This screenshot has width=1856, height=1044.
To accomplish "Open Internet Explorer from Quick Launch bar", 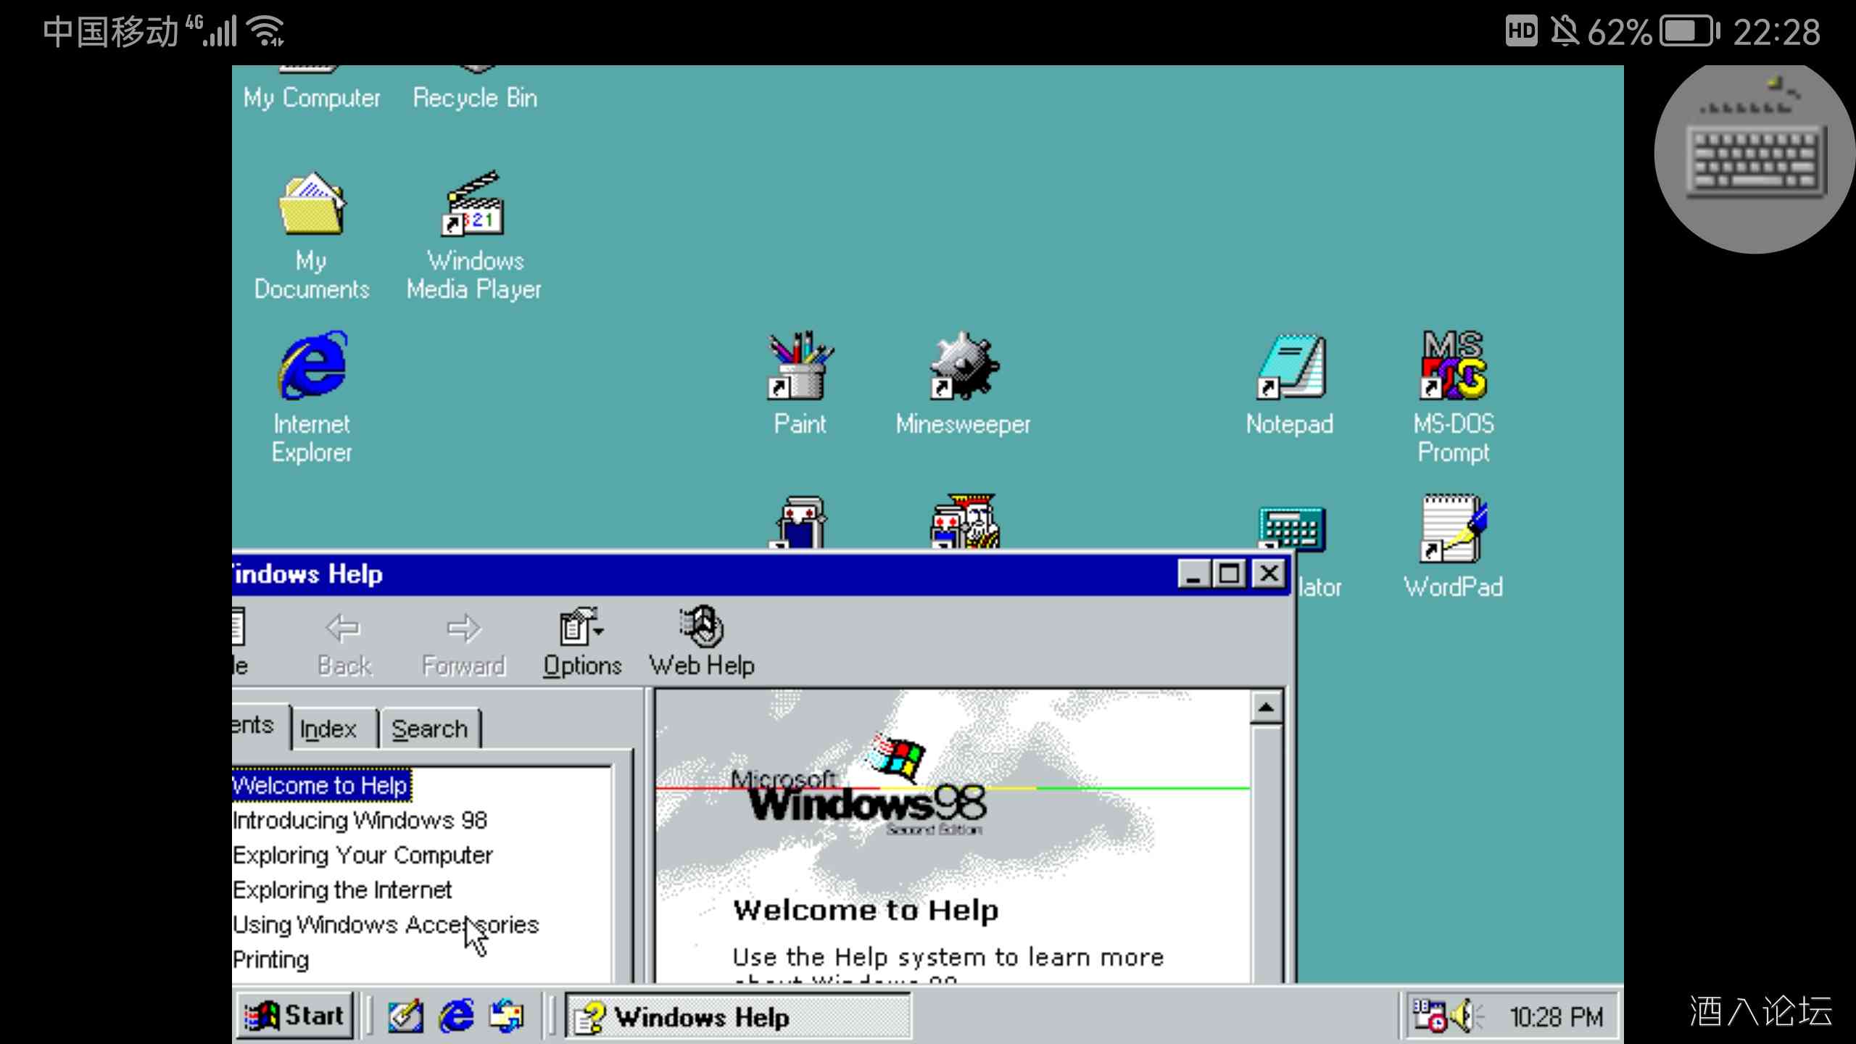I will point(457,1015).
